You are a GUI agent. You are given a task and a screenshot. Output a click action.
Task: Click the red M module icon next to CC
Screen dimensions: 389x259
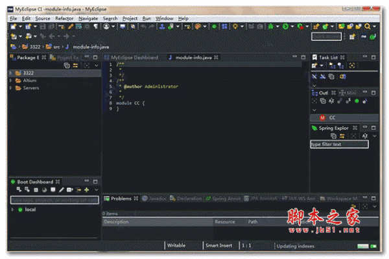(x=322, y=117)
